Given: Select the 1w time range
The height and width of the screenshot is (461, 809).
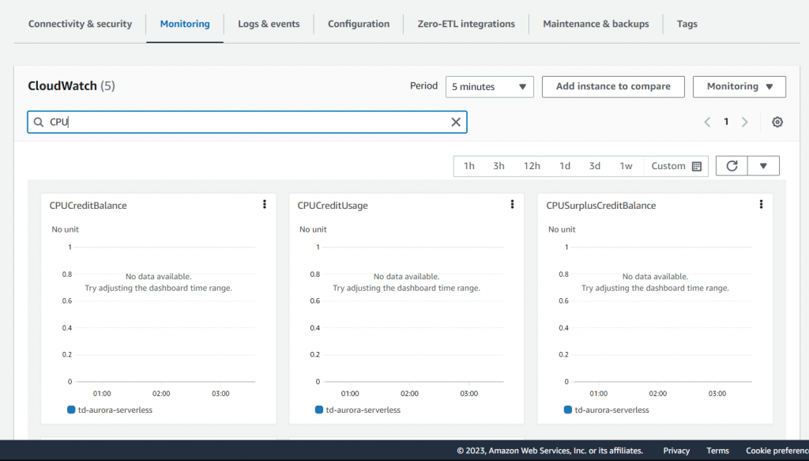Looking at the screenshot, I should pyautogui.click(x=626, y=166).
